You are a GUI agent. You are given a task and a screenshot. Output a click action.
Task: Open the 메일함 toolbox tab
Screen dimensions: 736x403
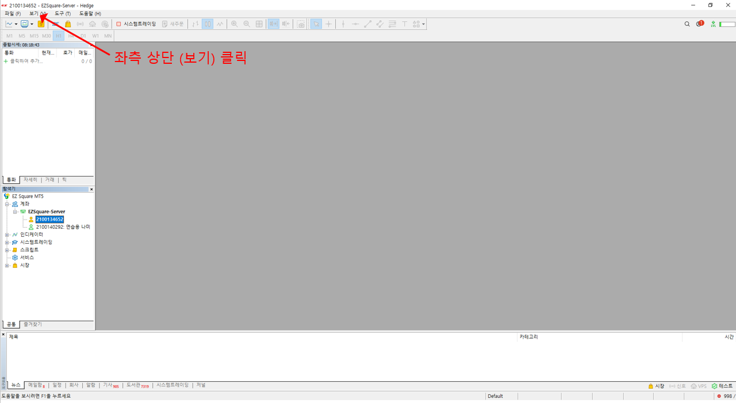point(36,385)
